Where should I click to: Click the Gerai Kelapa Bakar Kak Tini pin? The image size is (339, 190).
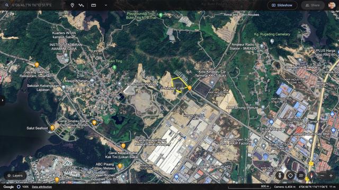point(123,146)
